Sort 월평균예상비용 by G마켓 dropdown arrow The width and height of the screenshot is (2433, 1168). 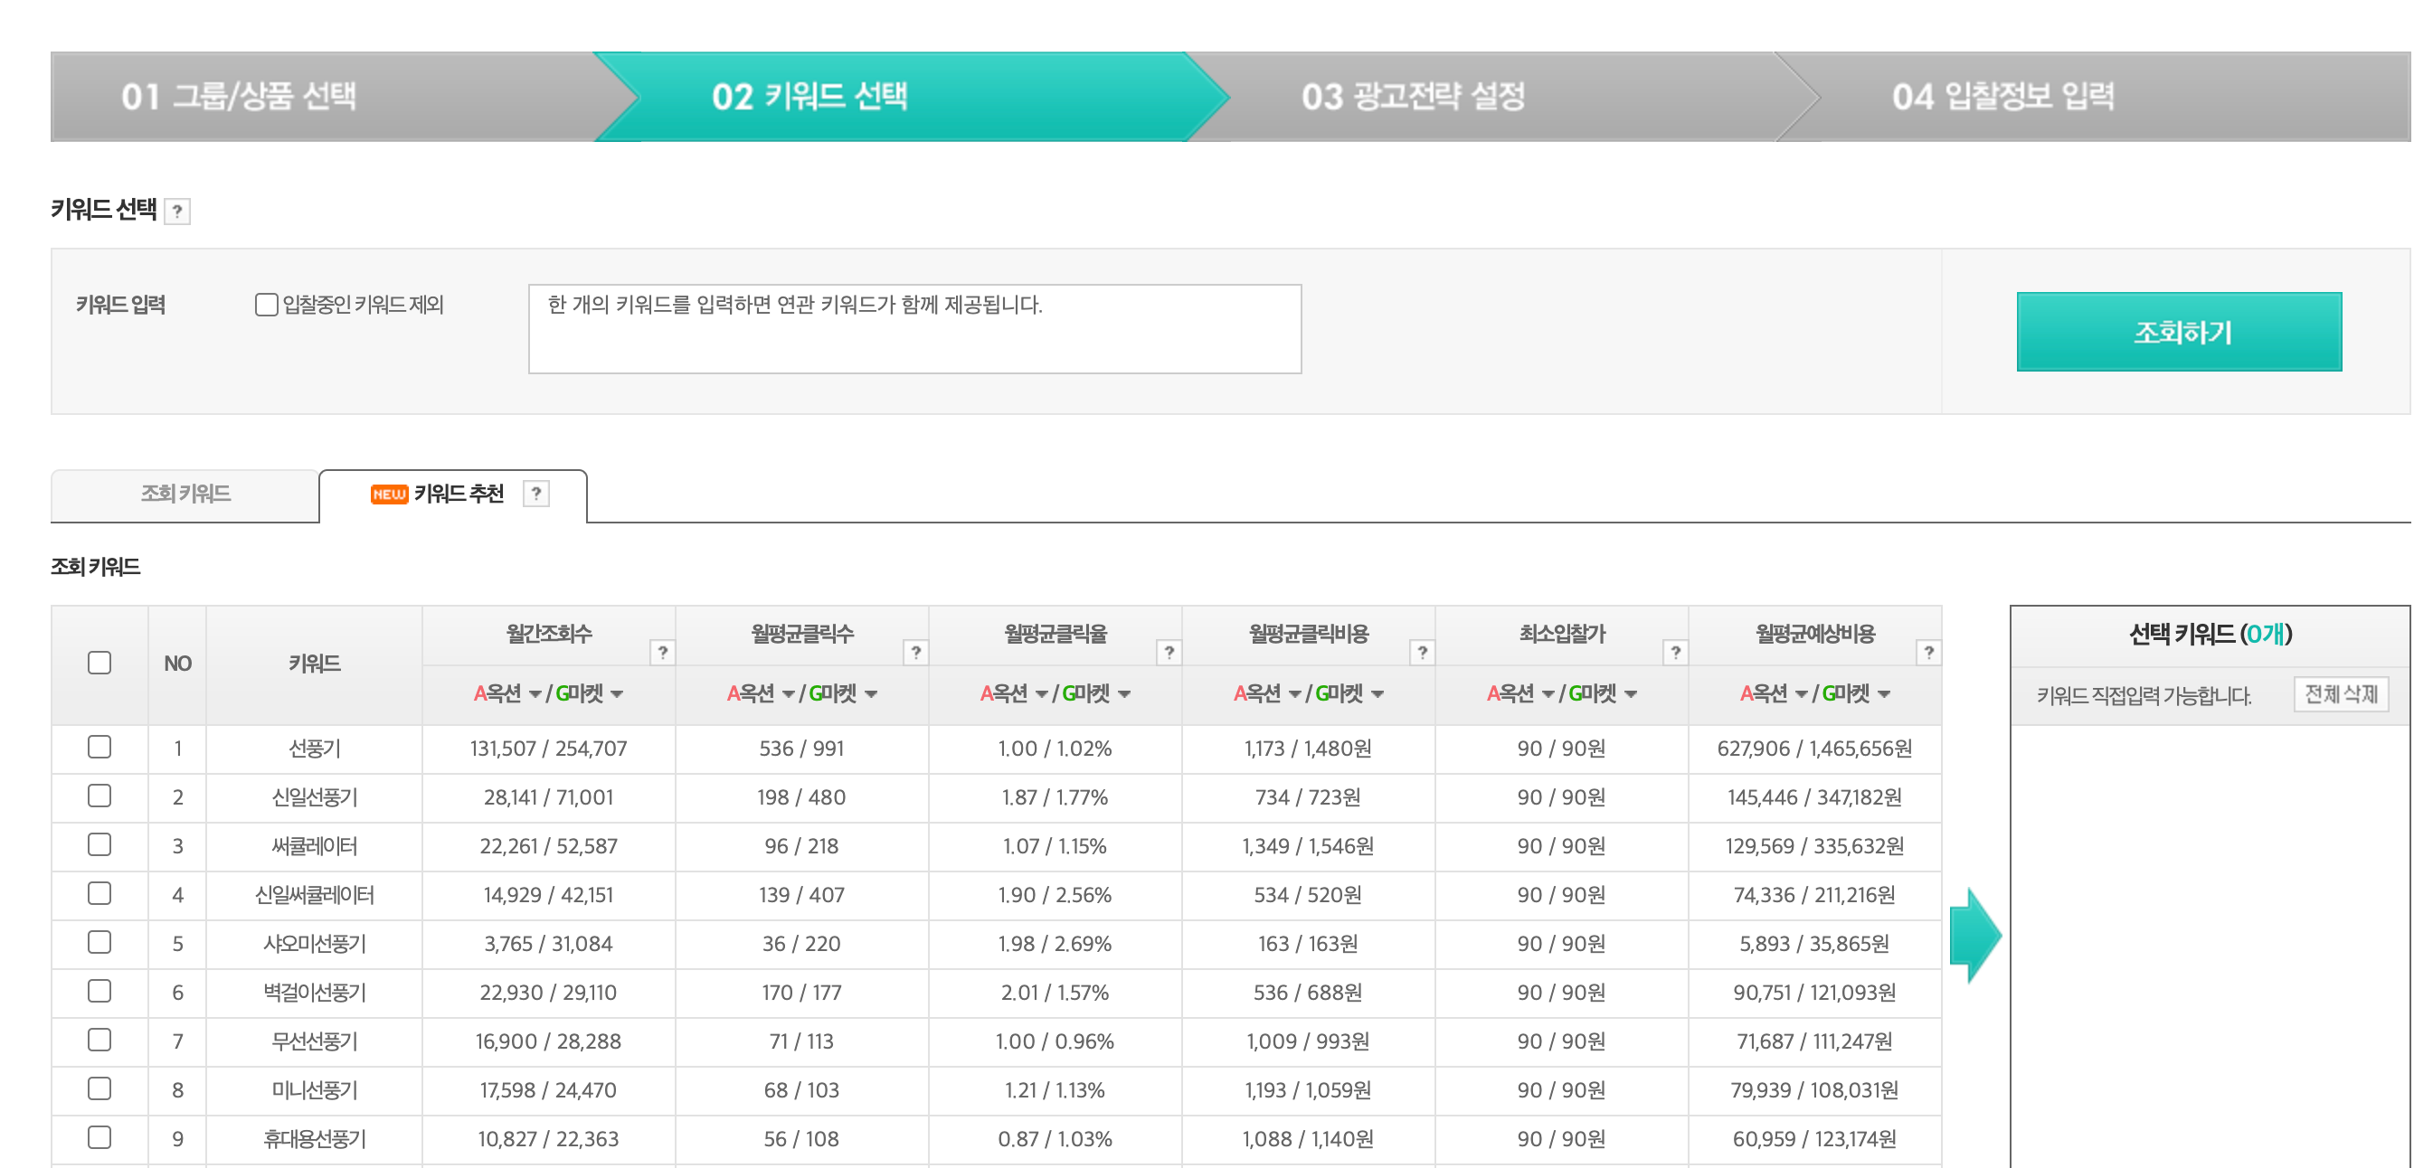[1884, 695]
